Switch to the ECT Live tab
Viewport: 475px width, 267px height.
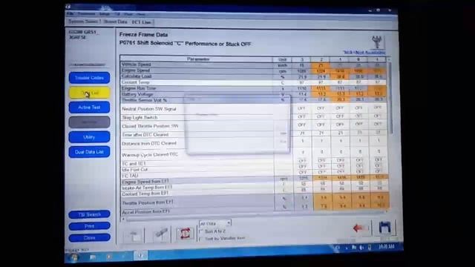[x=142, y=22]
